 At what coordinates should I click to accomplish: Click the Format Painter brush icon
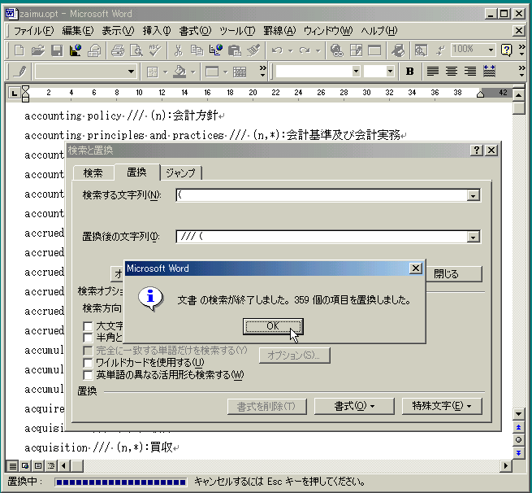pyautogui.click(x=253, y=50)
